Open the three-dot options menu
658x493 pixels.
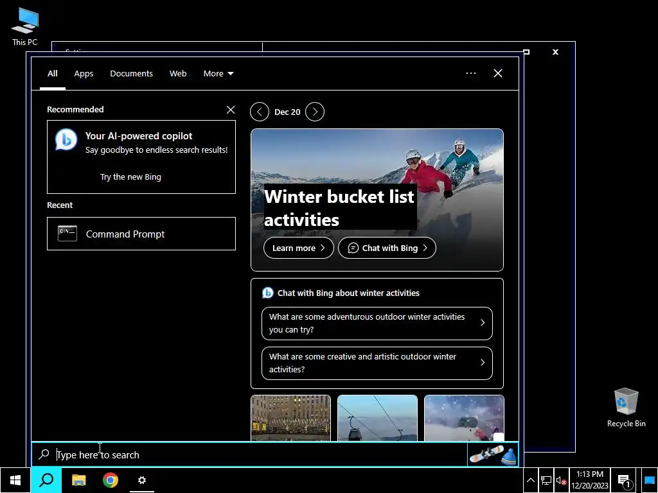(x=471, y=73)
